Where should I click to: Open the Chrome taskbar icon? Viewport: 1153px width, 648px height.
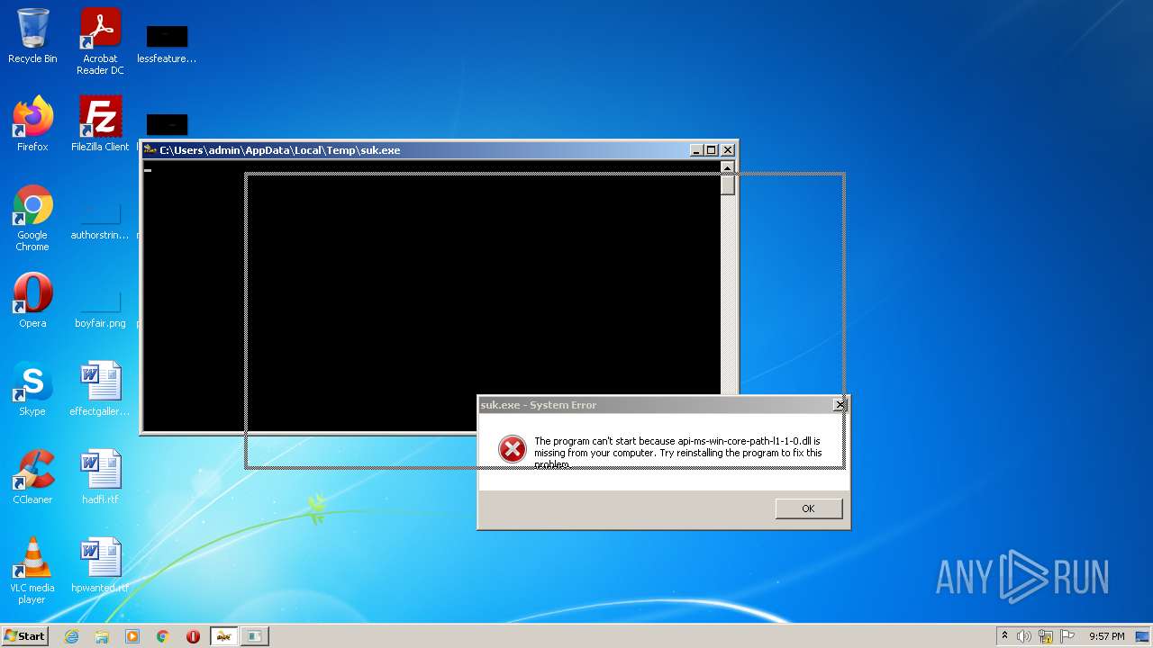(x=163, y=636)
